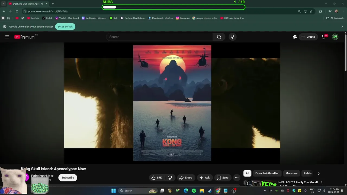Click the Kong Skull Island video player
Viewport: 347px width, 195px height.
coord(172,103)
